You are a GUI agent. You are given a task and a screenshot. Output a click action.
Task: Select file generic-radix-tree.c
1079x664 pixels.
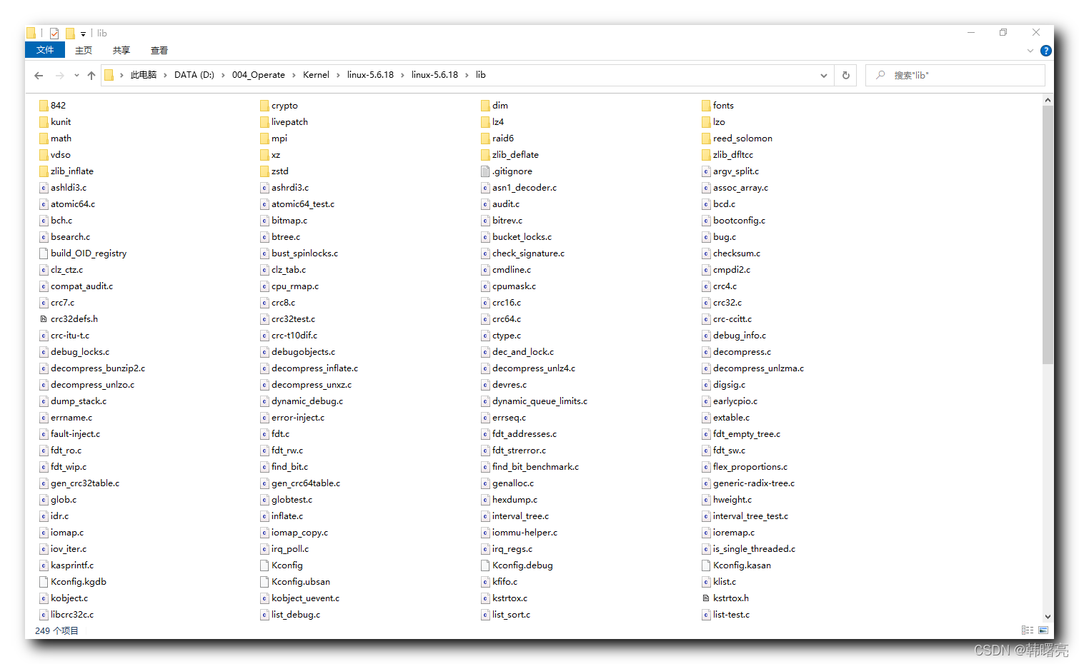click(753, 483)
